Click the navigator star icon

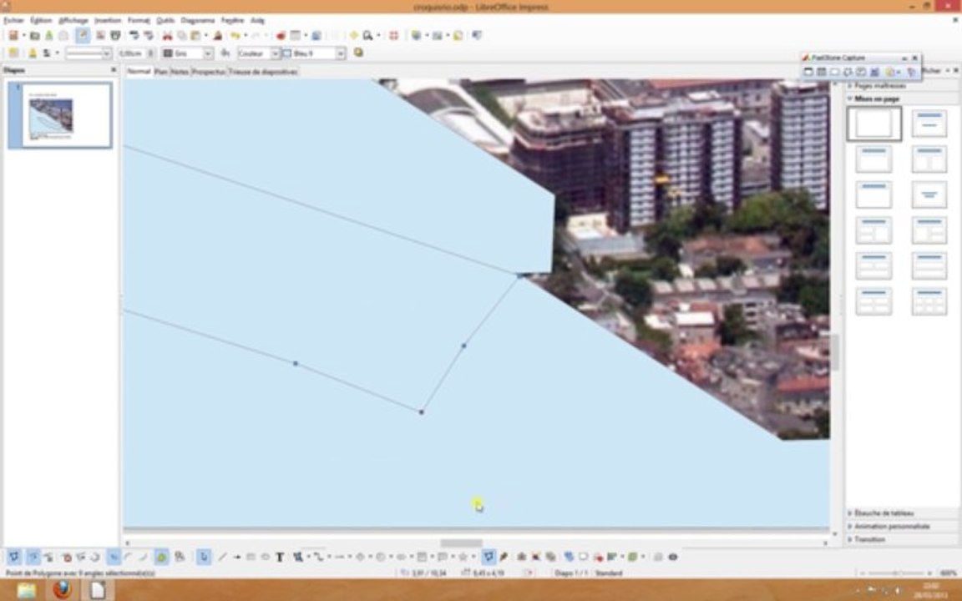(x=354, y=36)
